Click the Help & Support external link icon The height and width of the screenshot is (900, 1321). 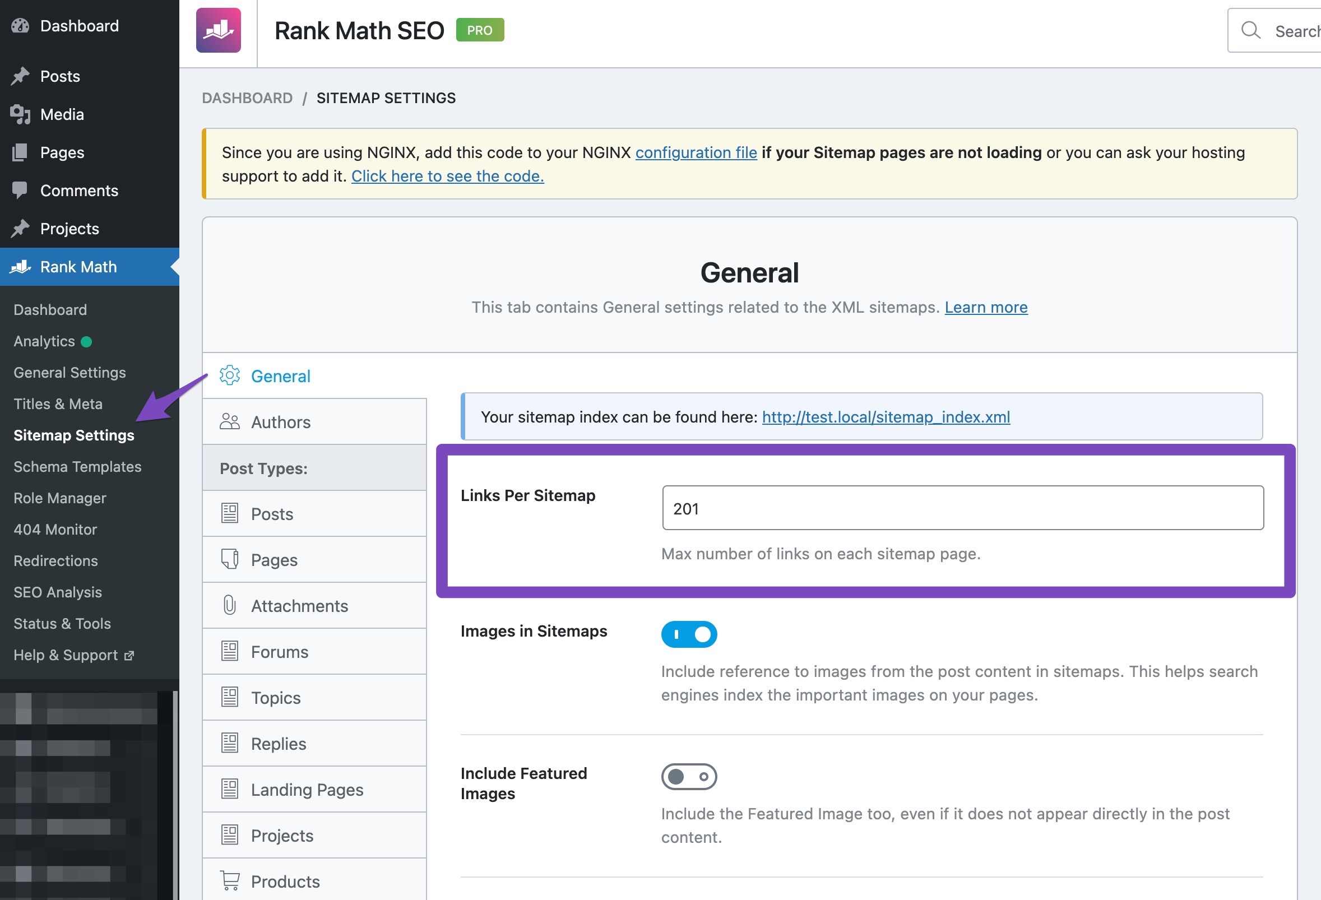129,656
